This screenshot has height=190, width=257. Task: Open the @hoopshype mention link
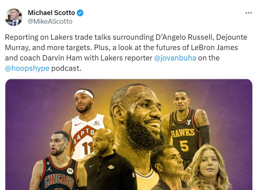[27, 68]
